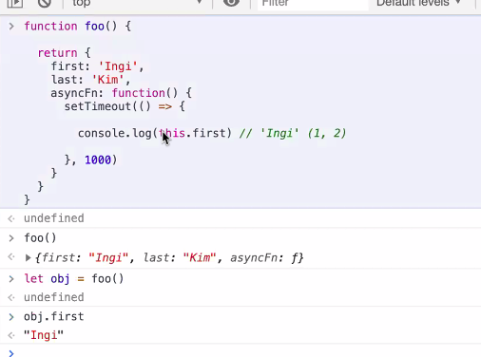Click the eye icon for live expressions
The width and height of the screenshot is (481, 357).
(231, 3)
